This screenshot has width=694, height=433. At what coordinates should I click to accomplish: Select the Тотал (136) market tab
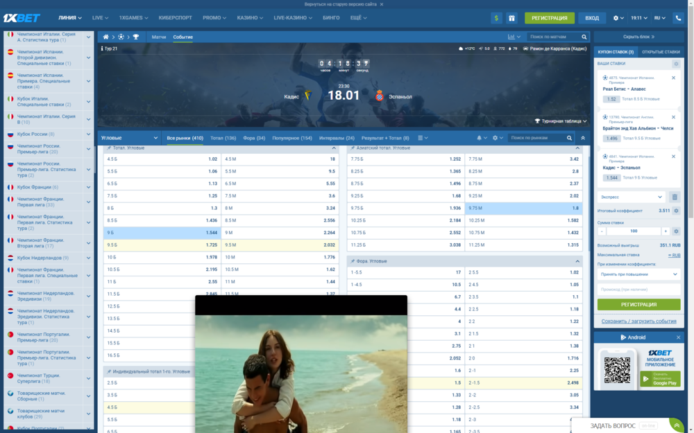click(223, 139)
